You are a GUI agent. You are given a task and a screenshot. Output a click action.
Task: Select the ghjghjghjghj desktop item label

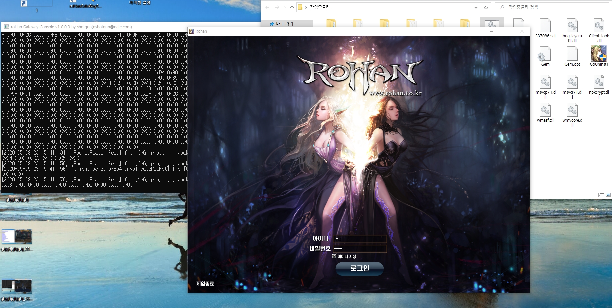point(17,200)
